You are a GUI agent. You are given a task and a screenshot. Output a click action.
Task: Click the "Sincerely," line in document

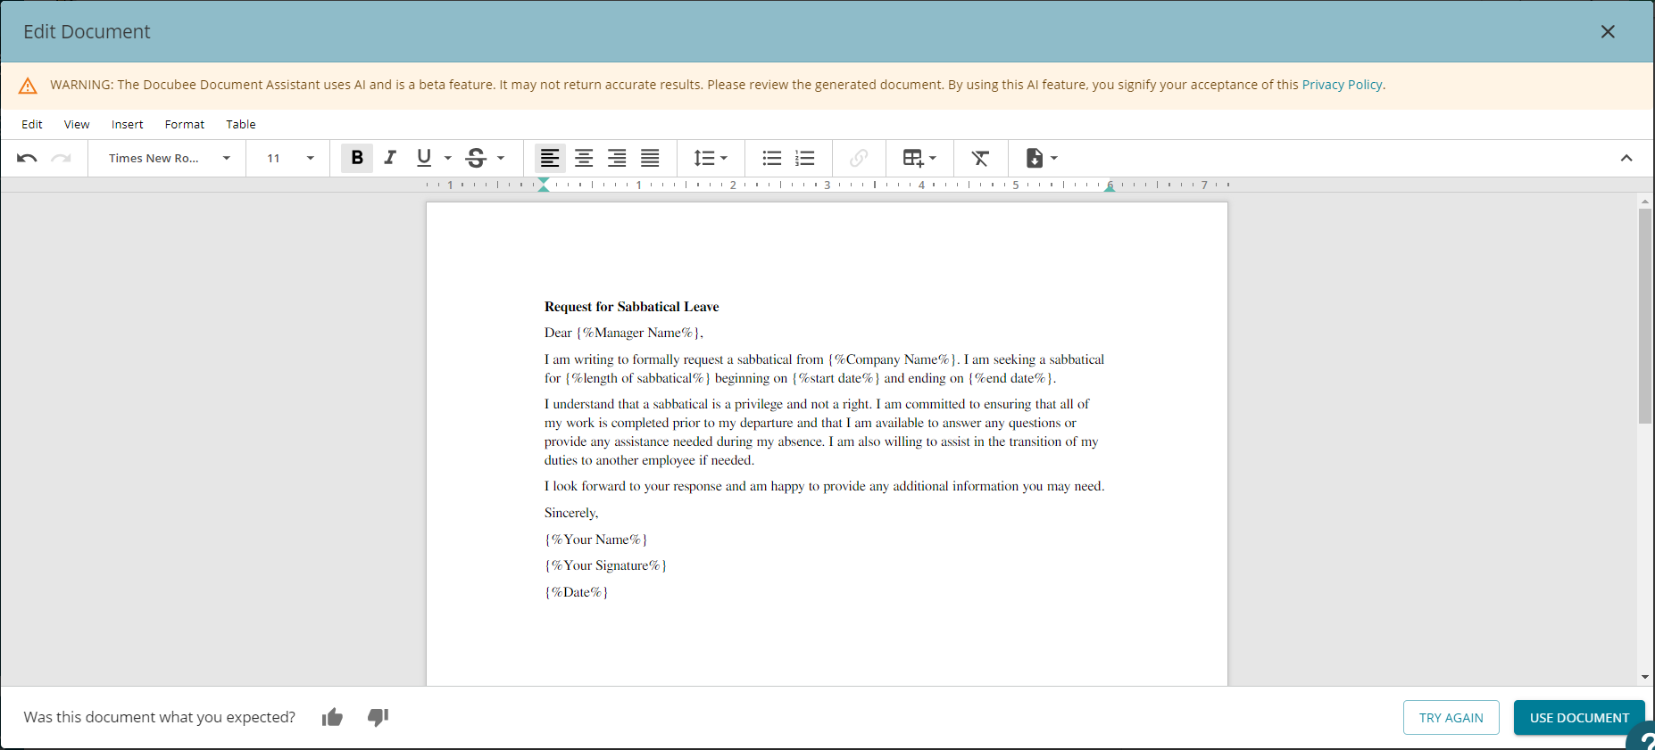pyautogui.click(x=571, y=513)
